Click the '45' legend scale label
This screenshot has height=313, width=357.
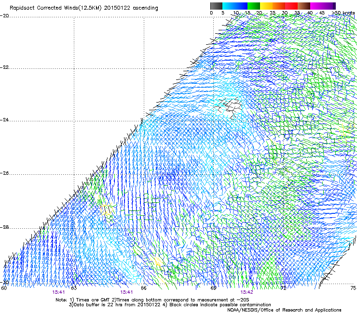(x=322, y=13)
